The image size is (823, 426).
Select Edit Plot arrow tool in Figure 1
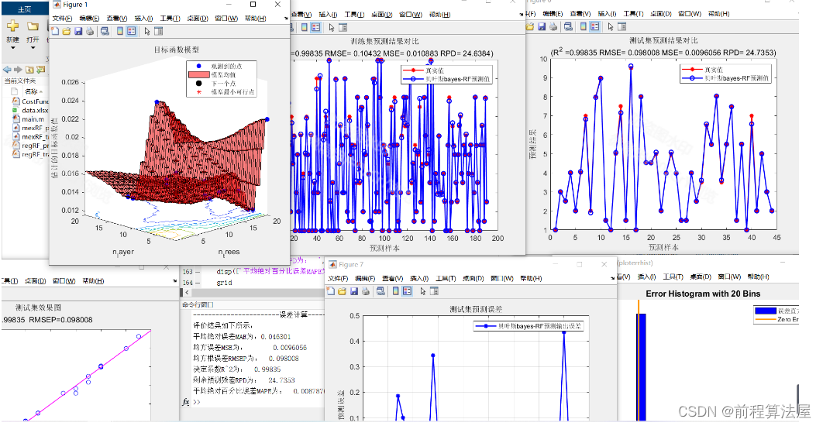coord(147,32)
